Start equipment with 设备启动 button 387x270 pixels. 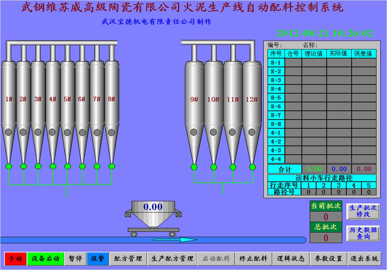coord(45,259)
